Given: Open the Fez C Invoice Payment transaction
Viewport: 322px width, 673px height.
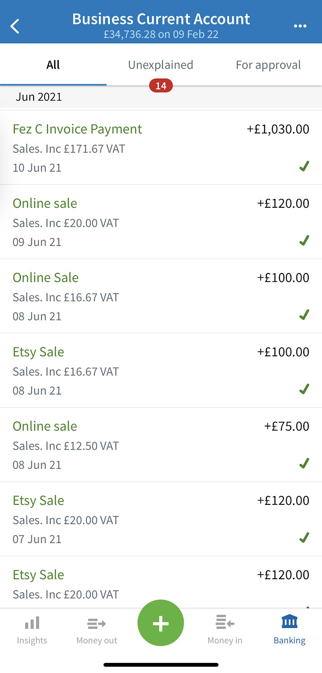Looking at the screenshot, I should click(x=77, y=129).
